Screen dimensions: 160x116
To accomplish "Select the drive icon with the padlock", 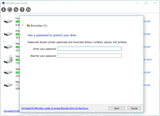I will pyautogui.click(x=8, y=59).
